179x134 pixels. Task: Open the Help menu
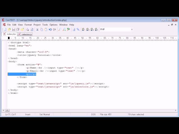[72, 25]
